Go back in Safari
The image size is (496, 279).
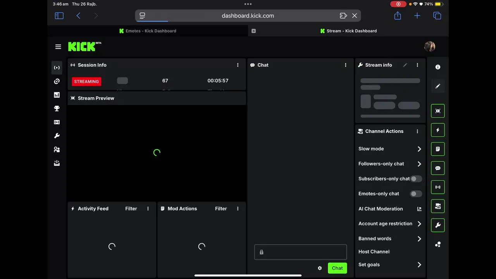[x=78, y=16]
